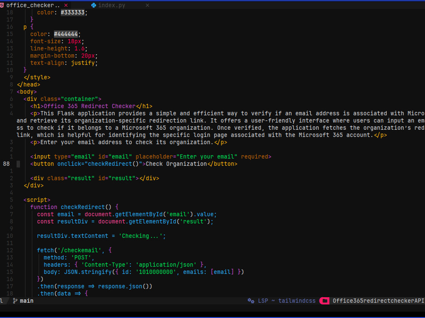425x318 pixels.
Task: Click the body: JSON.stringify line
Action: click(144, 272)
